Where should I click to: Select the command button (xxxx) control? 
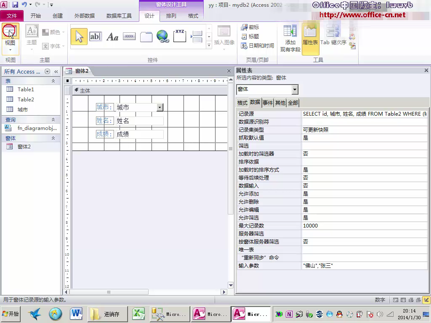pyautogui.click(x=129, y=37)
